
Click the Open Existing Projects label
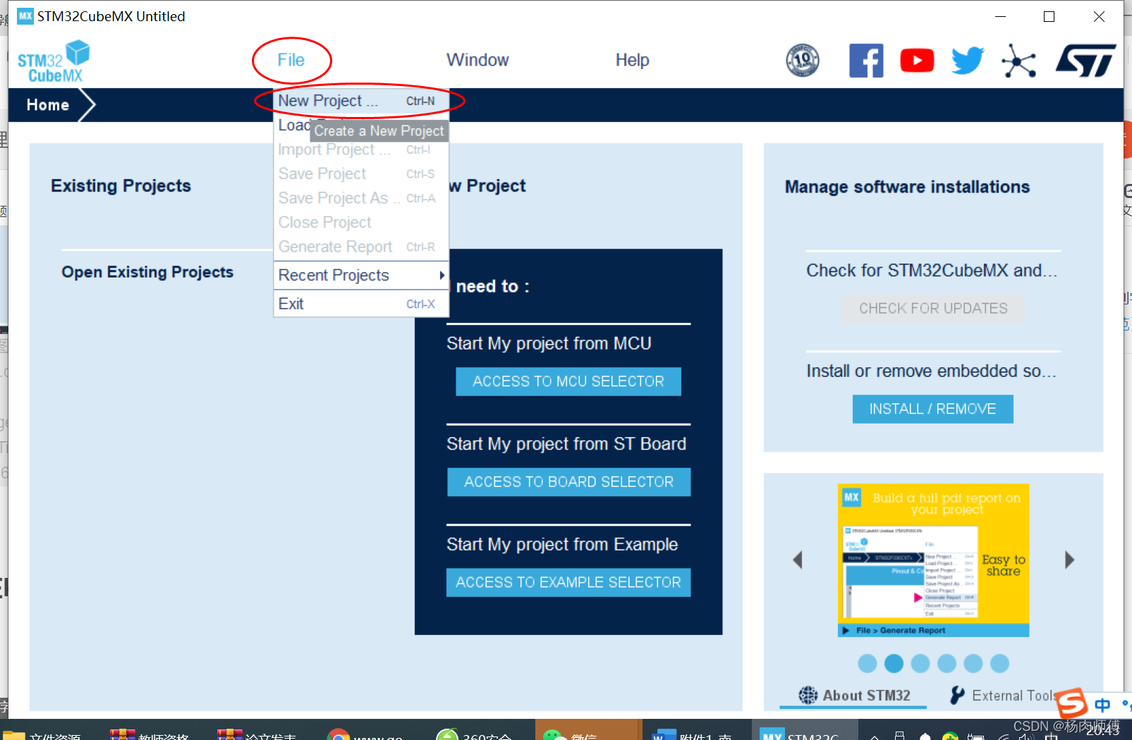pos(147,272)
